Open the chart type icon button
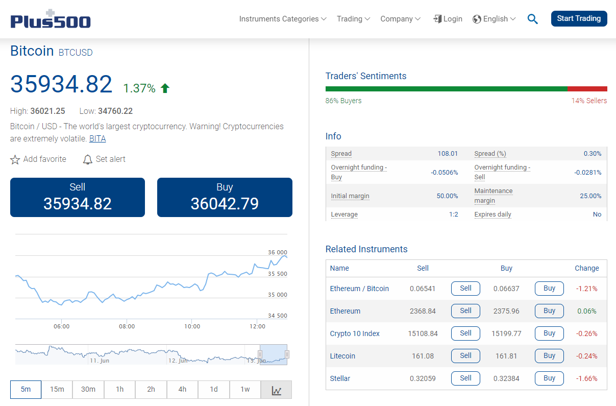616x406 pixels. click(x=276, y=390)
